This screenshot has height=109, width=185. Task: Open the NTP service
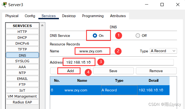click(22, 73)
